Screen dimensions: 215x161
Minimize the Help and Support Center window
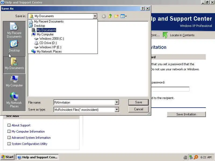(203, 2)
